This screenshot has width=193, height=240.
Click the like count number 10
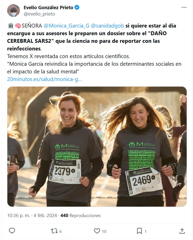tap(104, 231)
